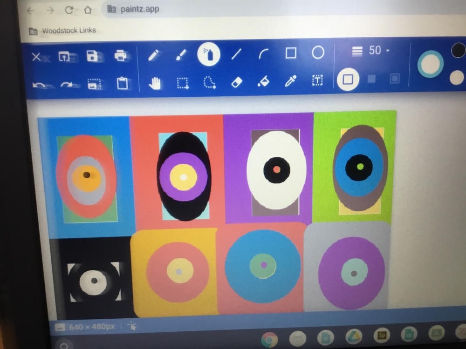Screen dimensions: 466x349
Task: Go back with the browser back arrow
Action: pyautogui.click(x=31, y=11)
